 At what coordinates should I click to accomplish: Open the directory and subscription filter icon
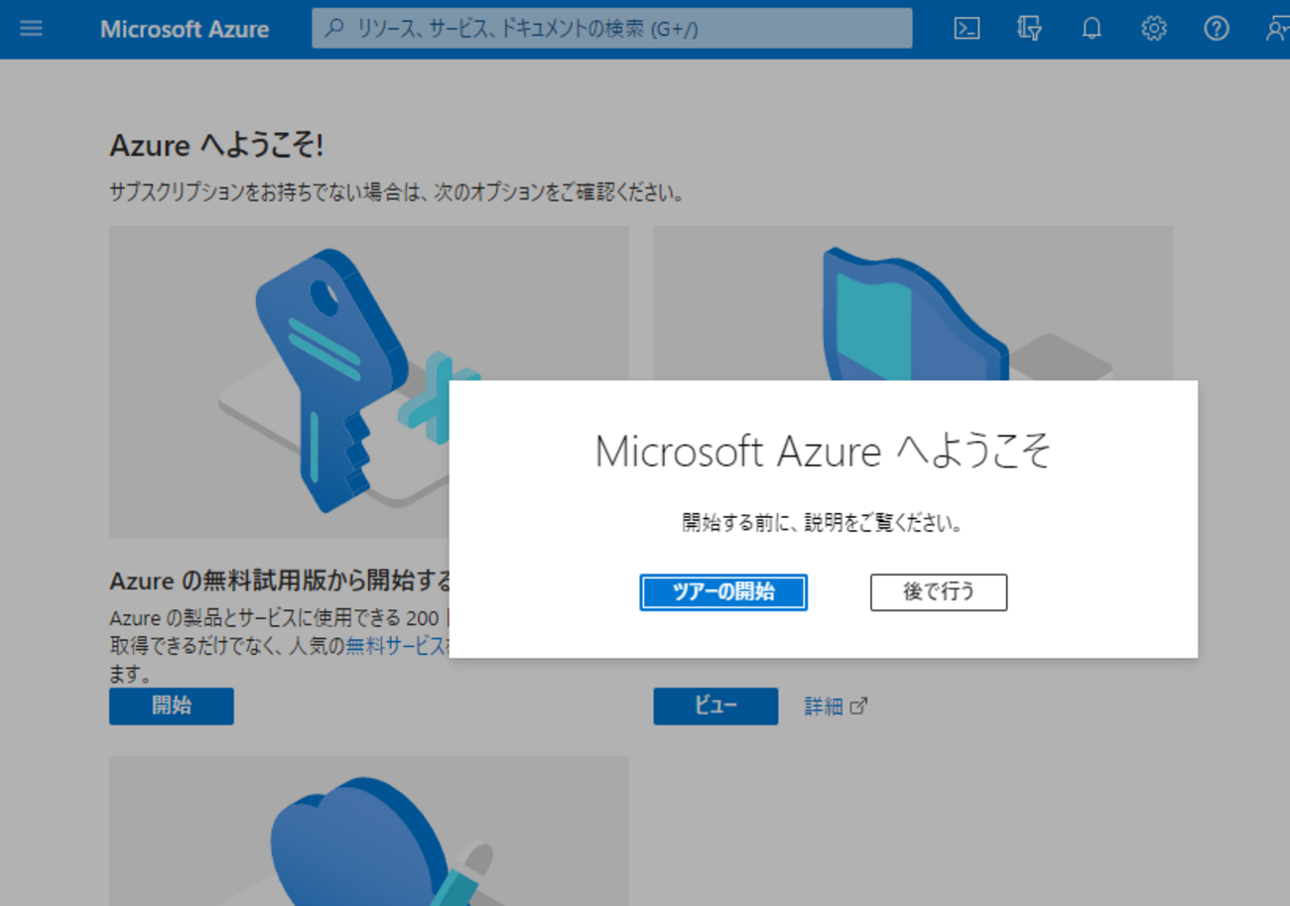pos(1029,29)
